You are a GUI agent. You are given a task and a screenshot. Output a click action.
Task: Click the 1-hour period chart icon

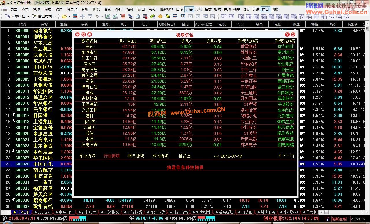click(x=271, y=16)
